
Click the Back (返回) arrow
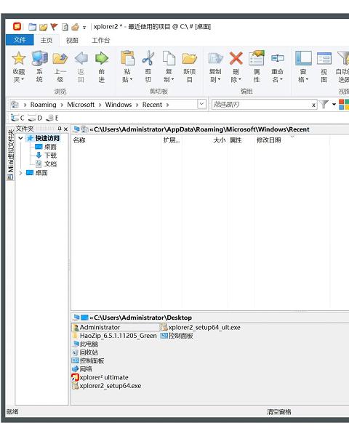tap(81, 58)
